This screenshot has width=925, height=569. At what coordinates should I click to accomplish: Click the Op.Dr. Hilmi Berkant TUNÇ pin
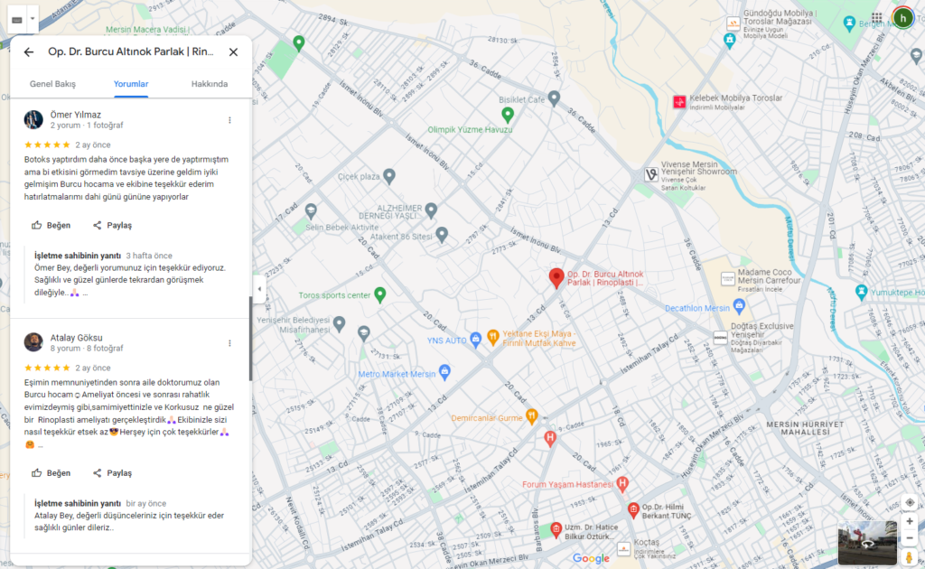633,509
